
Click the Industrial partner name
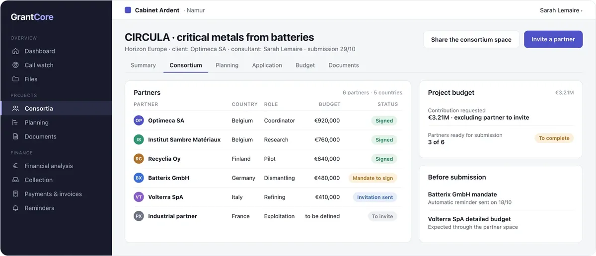[172, 216]
